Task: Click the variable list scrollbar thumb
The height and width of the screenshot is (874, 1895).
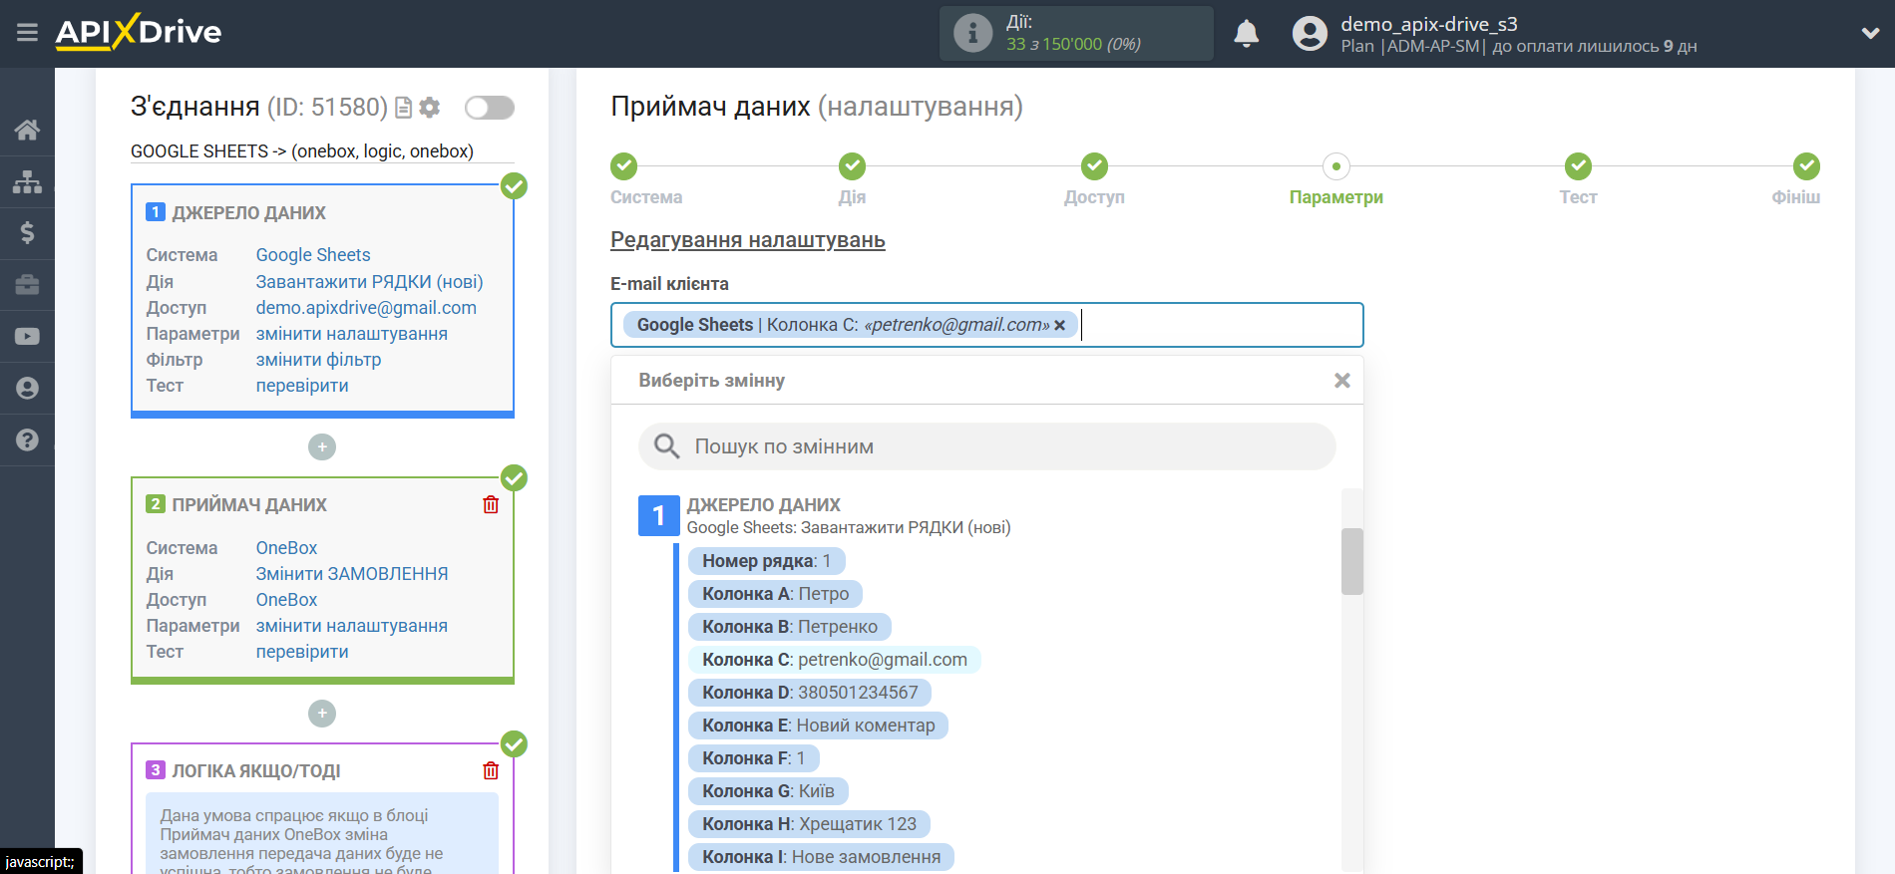Action: click(x=1352, y=561)
